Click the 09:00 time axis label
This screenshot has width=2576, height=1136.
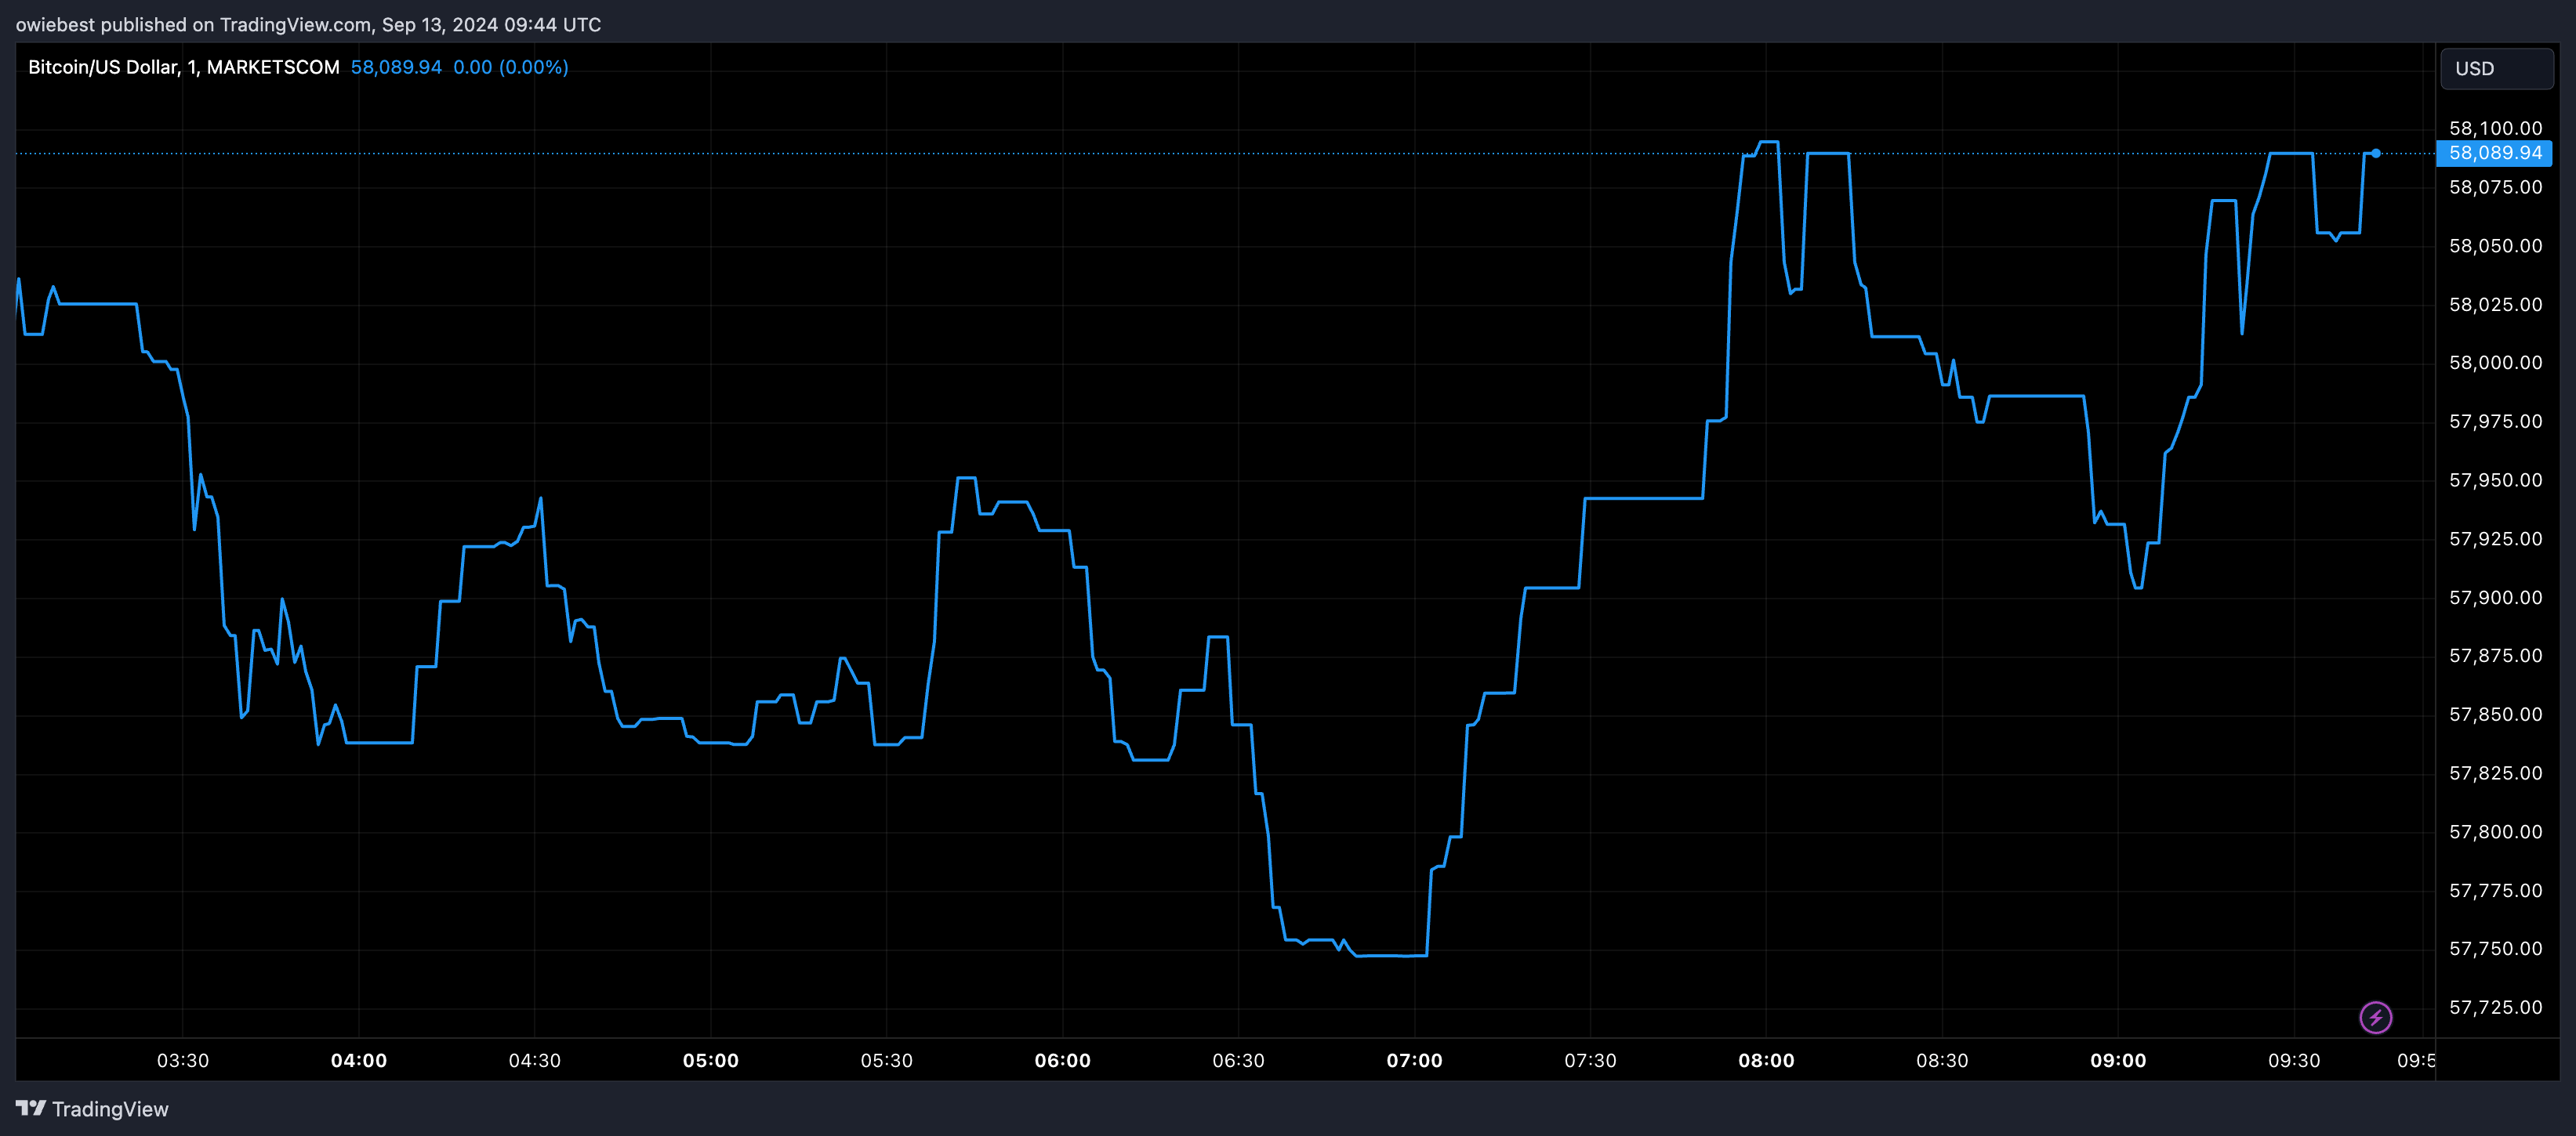coord(2117,1060)
